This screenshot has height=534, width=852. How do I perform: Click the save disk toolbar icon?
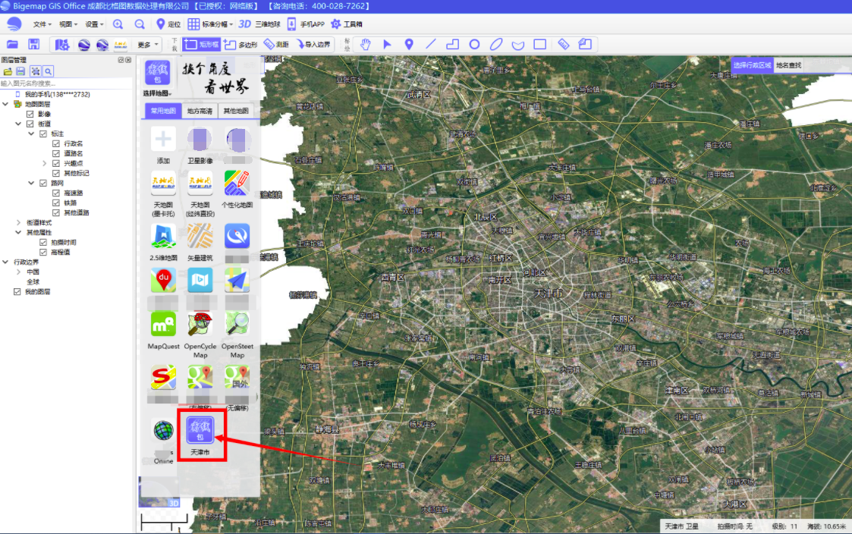pos(33,44)
